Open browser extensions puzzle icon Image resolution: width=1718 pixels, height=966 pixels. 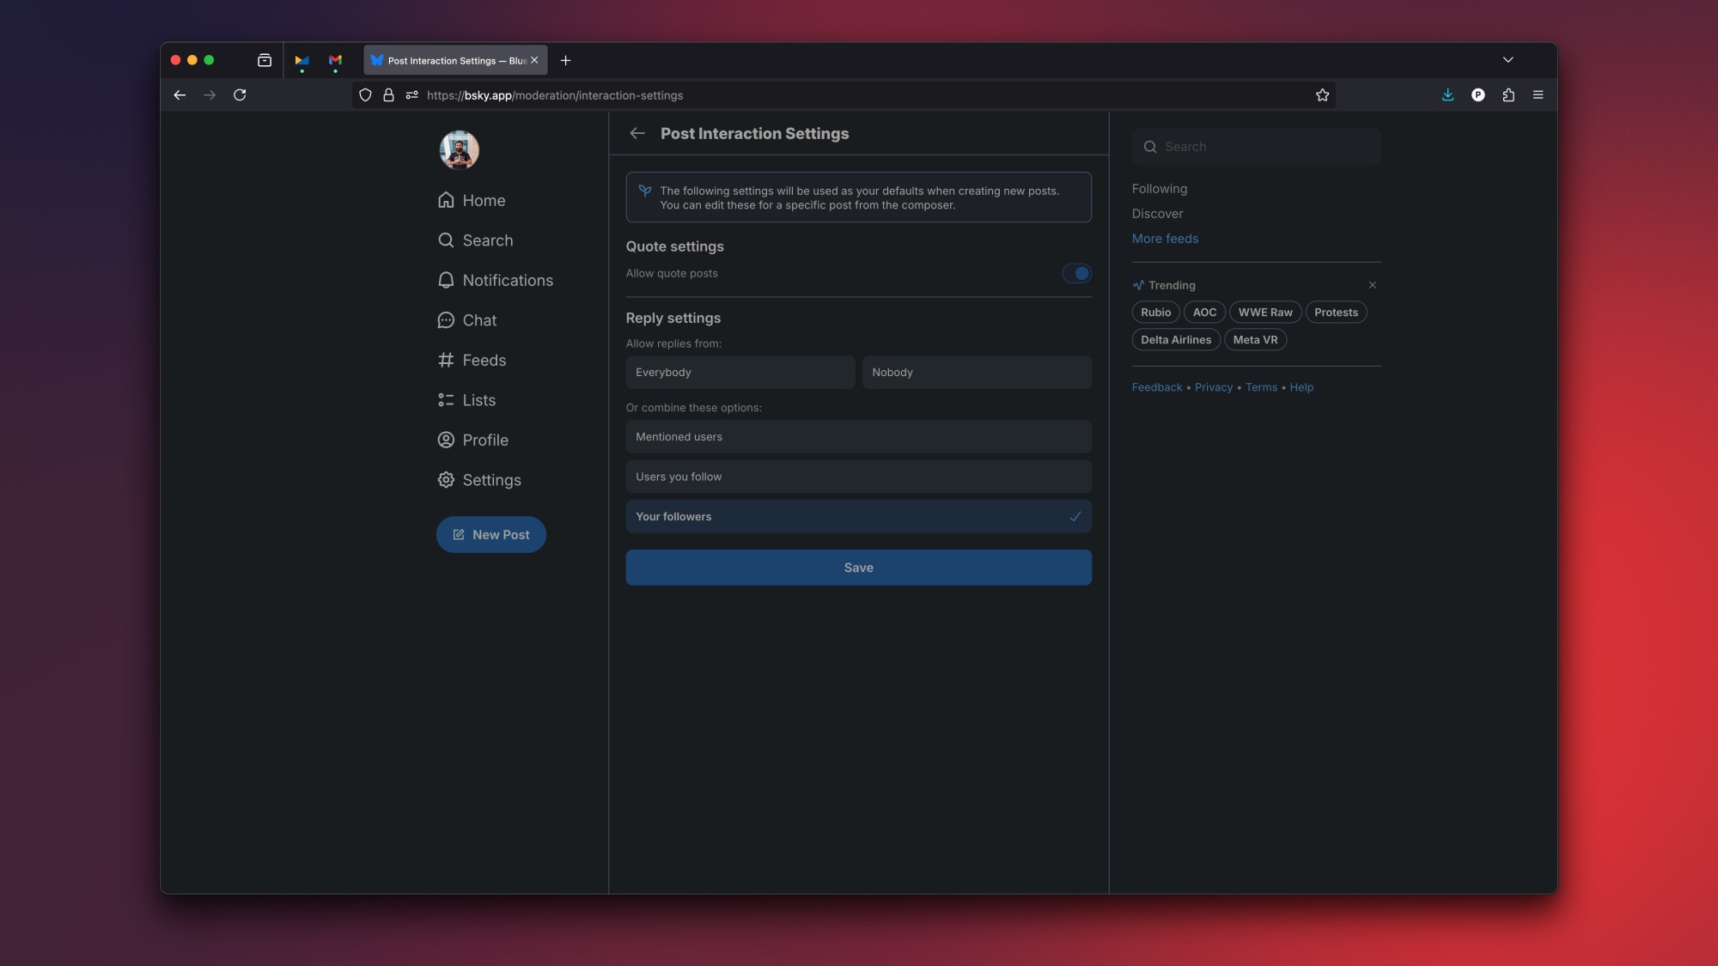click(x=1508, y=95)
